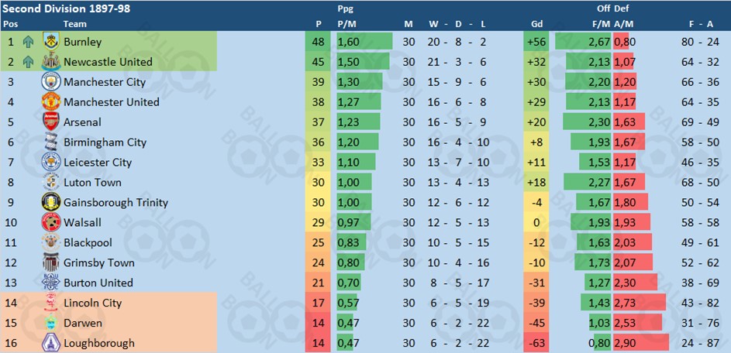
Task: Click the Arsenal club crest
Action: [x=51, y=122]
